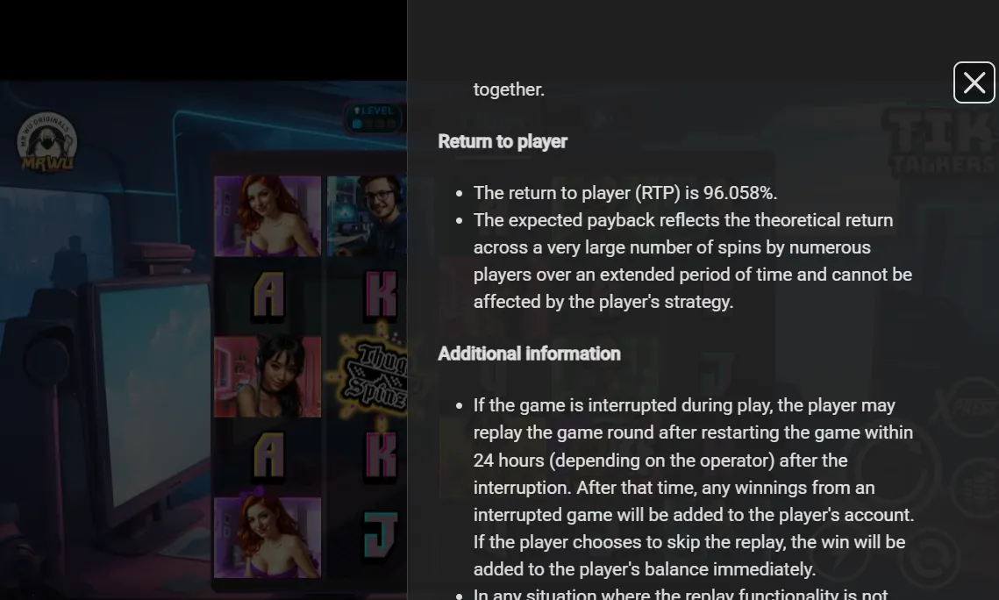Screen dimensions: 999x600
Task: Click the pink K symbol in the second row
Action: (381, 295)
